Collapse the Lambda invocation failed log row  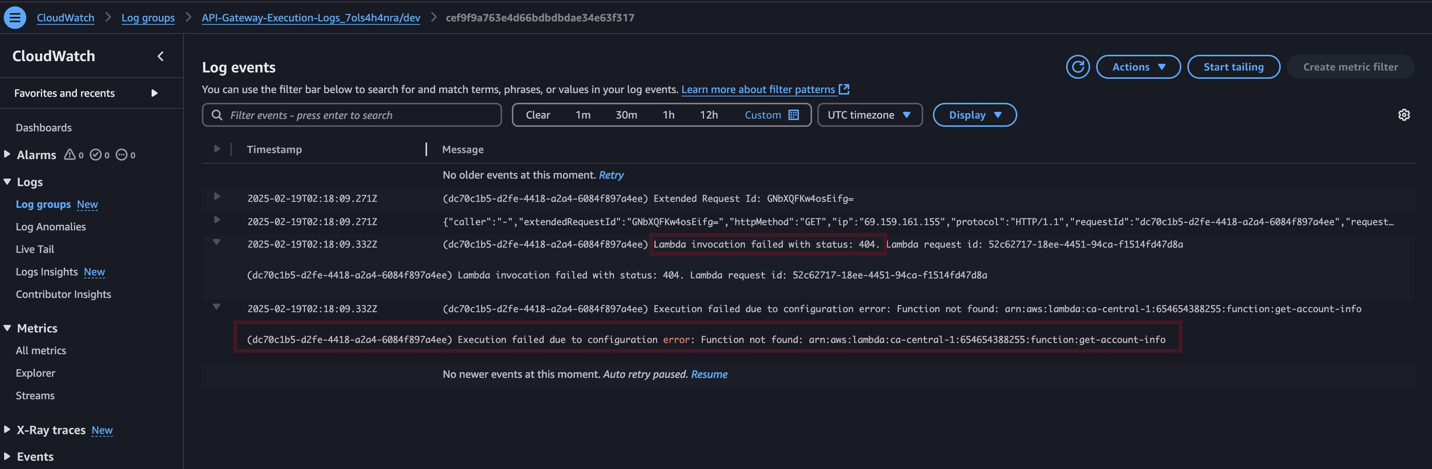[217, 242]
